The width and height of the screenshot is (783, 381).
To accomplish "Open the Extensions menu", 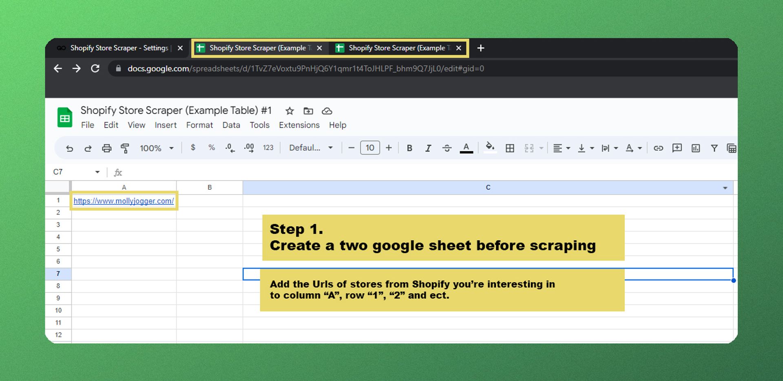I will [x=299, y=125].
